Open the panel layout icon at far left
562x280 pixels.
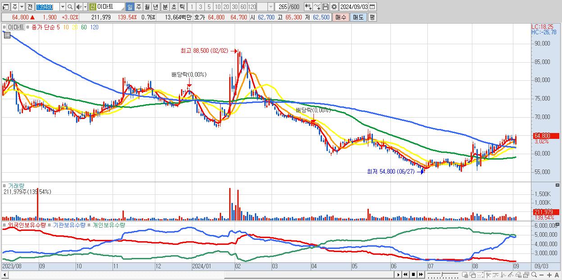click(6, 7)
